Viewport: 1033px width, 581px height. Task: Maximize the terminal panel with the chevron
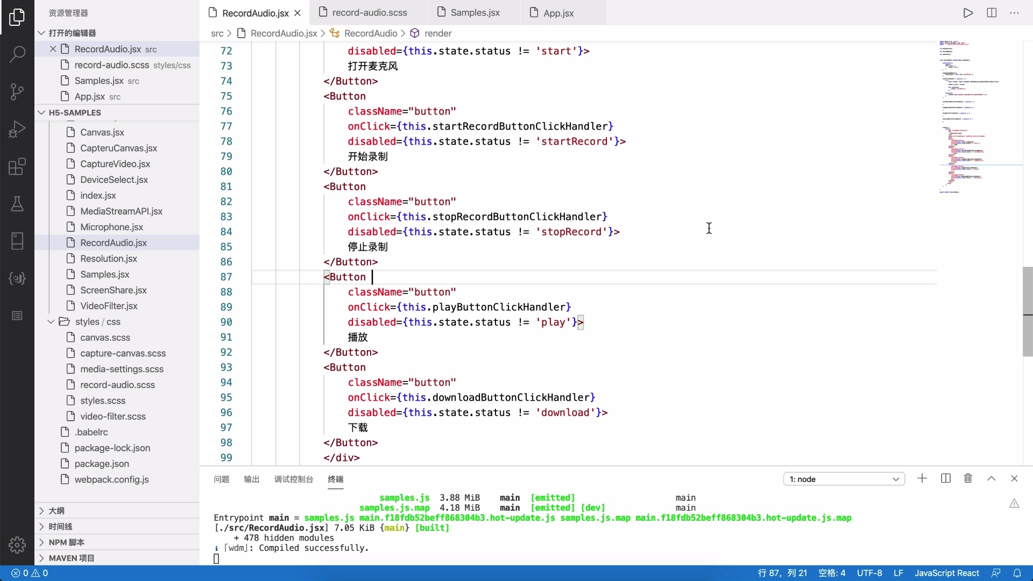[991, 478]
